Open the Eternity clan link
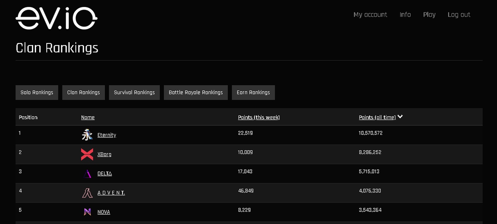 107,135
